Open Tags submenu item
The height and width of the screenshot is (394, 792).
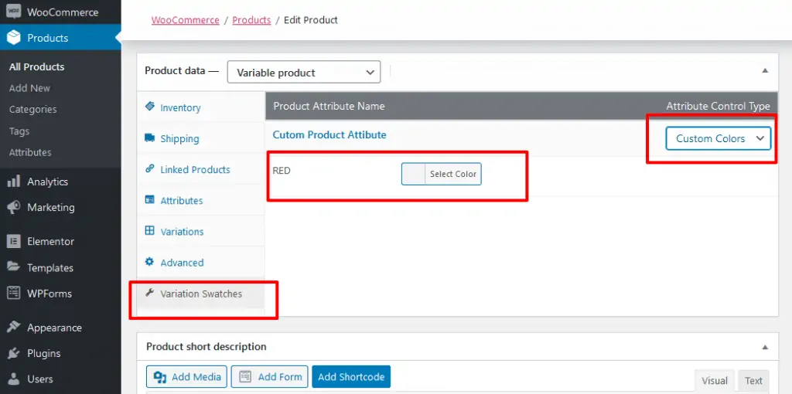[19, 131]
